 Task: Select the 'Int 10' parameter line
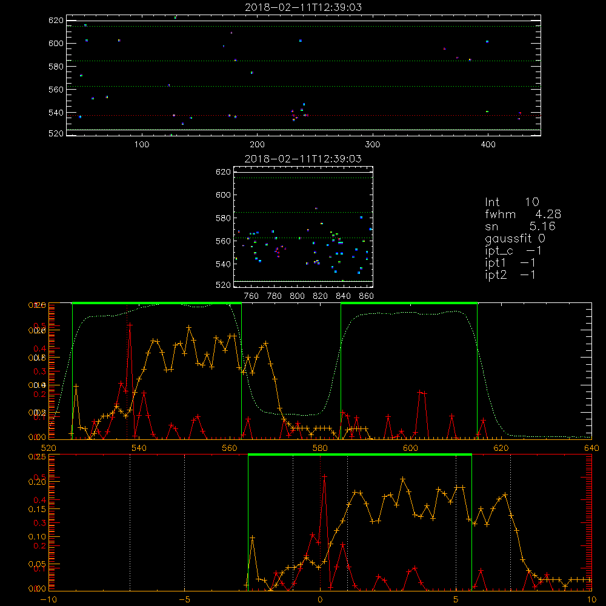(511, 202)
